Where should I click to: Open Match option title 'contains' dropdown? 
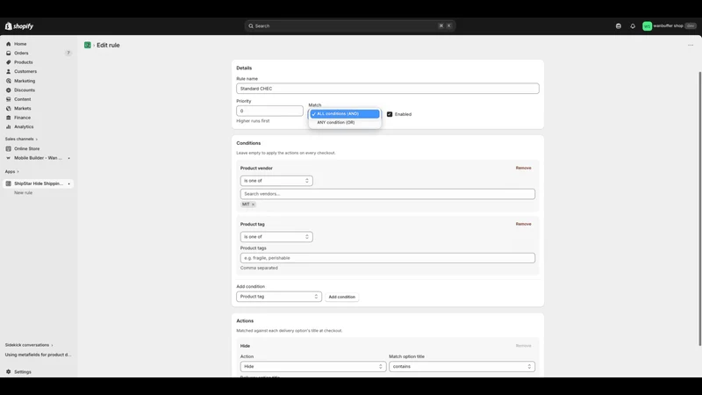462,366
